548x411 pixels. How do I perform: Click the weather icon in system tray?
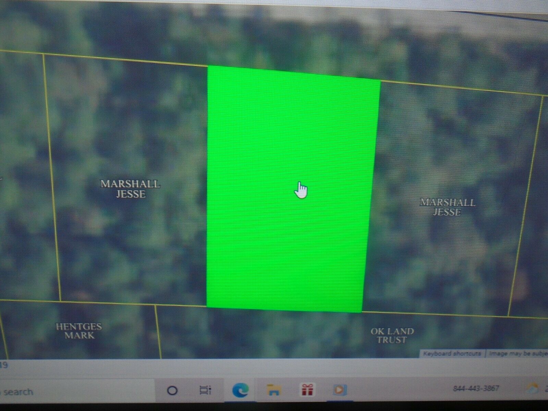(x=532, y=388)
